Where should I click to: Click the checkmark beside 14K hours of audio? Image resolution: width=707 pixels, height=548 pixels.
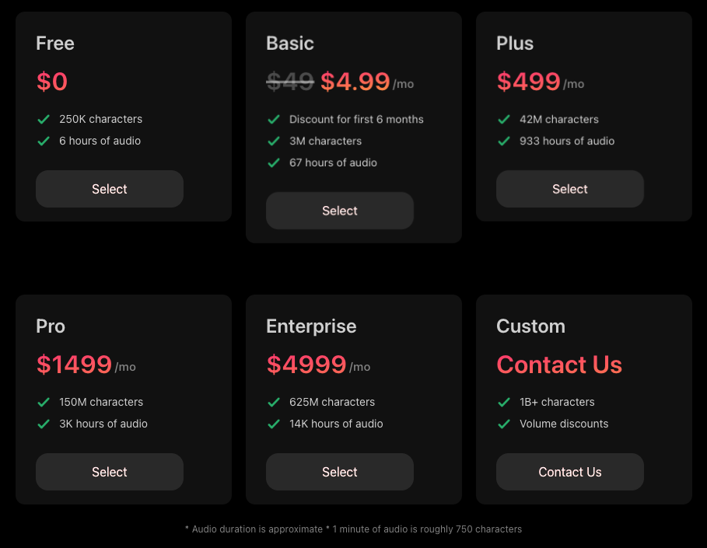(x=274, y=424)
